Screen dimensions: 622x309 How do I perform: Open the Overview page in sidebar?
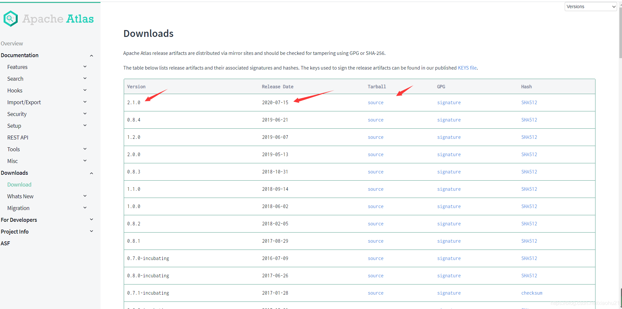tap(12, 43)
